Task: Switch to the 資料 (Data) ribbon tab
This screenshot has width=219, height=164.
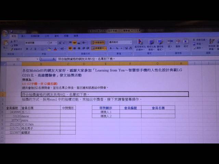Action: (x=56, y=36)
